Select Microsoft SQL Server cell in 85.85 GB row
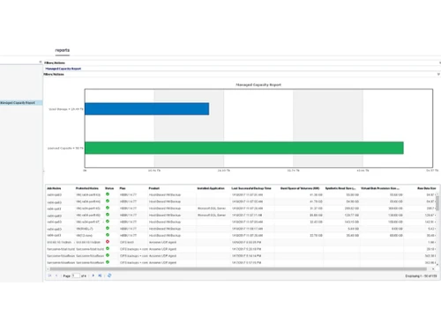The height and width of the screenshot is (330, 441). coord(212,215)
